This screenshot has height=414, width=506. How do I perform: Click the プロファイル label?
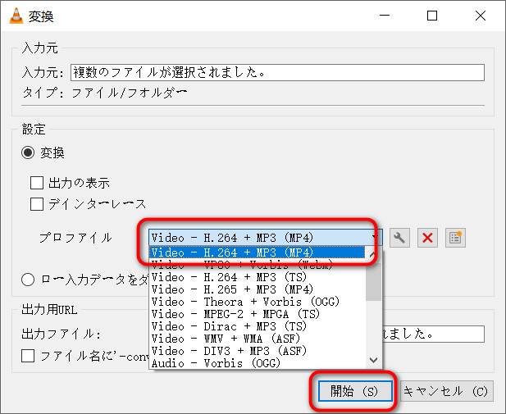point(75,238)
